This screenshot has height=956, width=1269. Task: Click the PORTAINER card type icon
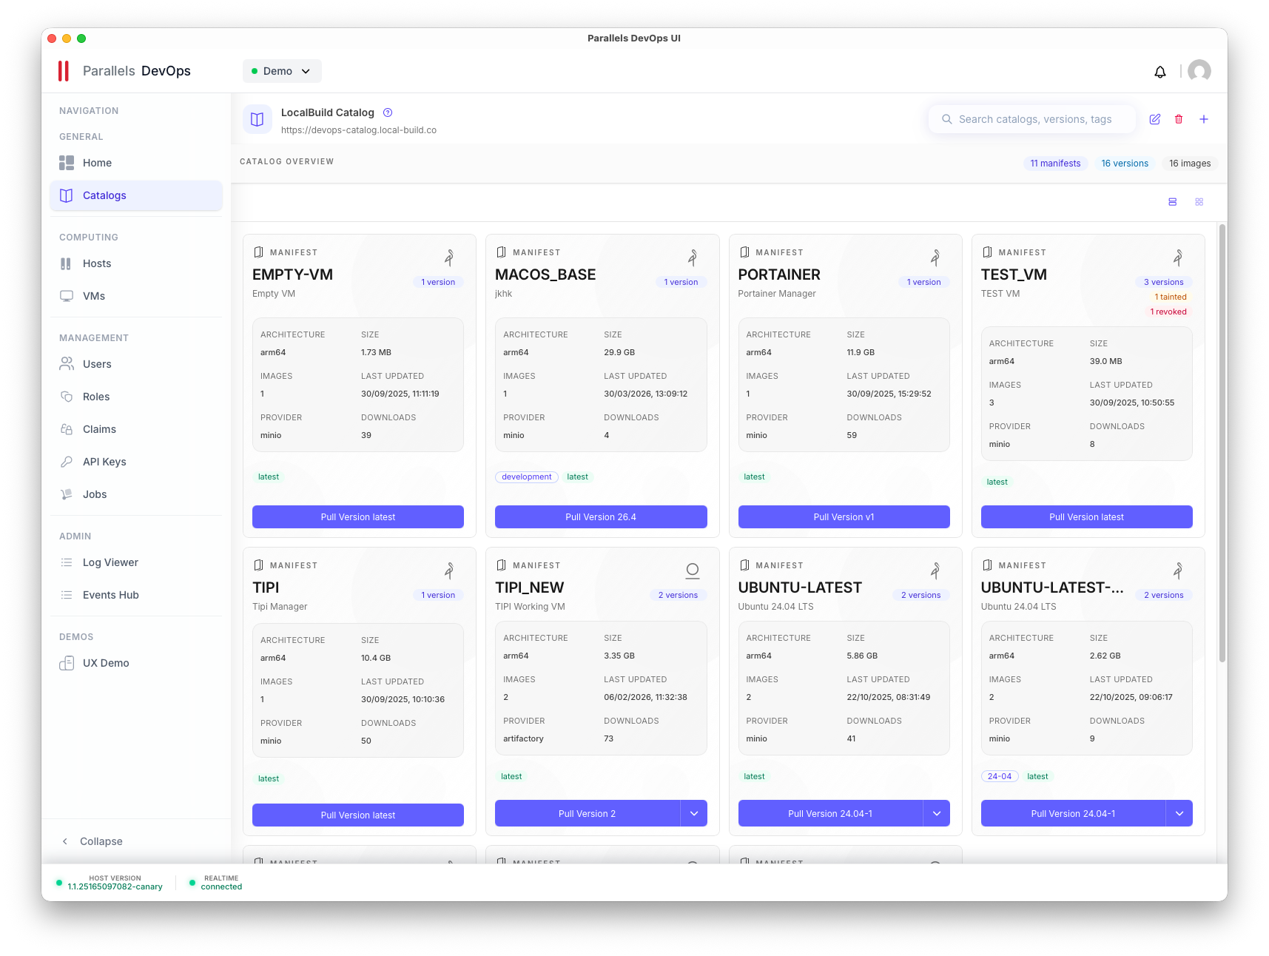click(x=935, y=257)
